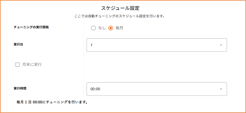Image resolution: width=246 pixels, height=113 pixels.
Task: Click the 月末に実行 label text
Action: [32, 65]
